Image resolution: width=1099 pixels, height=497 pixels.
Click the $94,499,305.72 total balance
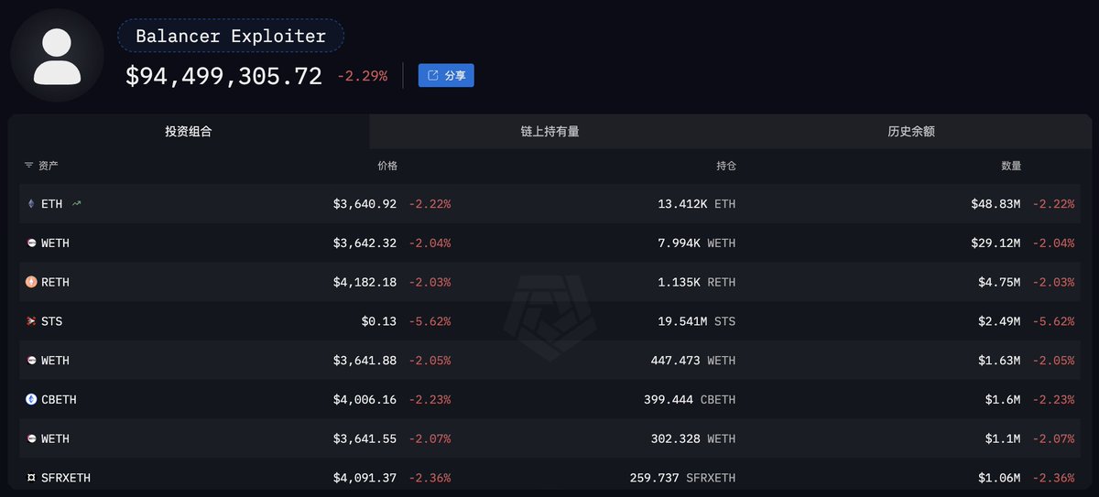pos(223,77)
